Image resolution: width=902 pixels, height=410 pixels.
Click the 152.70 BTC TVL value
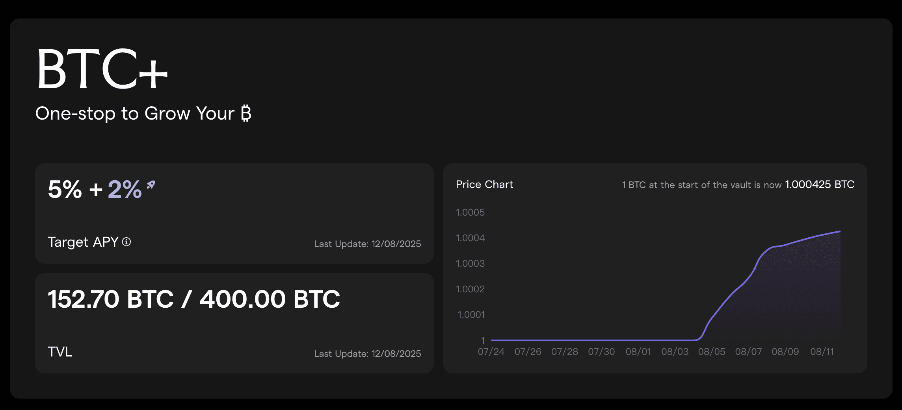click(x=111, y=299)
